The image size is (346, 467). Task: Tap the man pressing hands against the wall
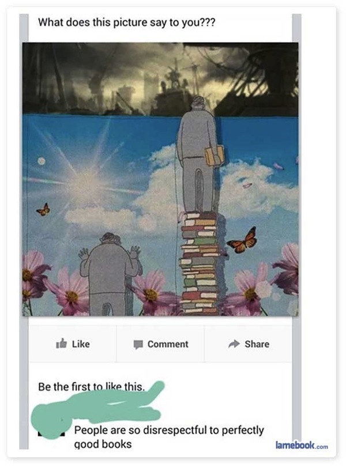pyautogui.click(x=110, y=274)
